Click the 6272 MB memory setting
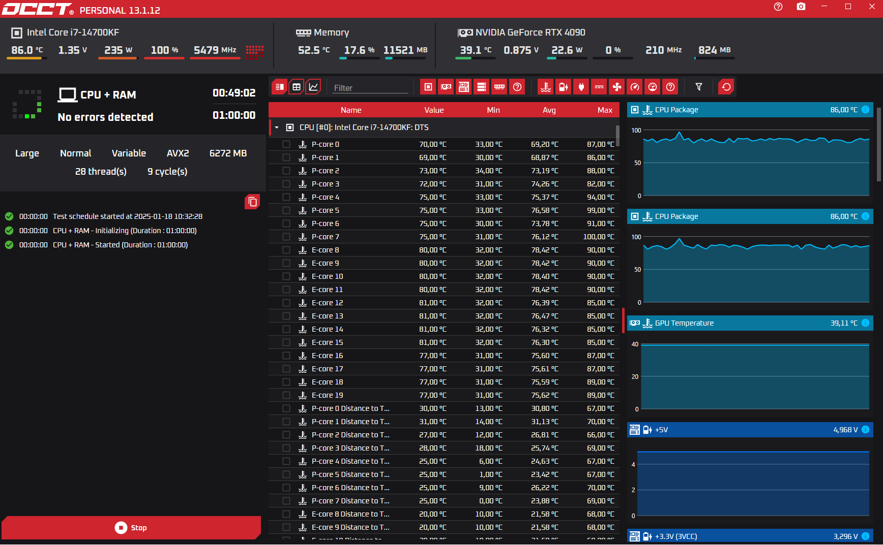883x545 pixels. [x=228, y=153]
